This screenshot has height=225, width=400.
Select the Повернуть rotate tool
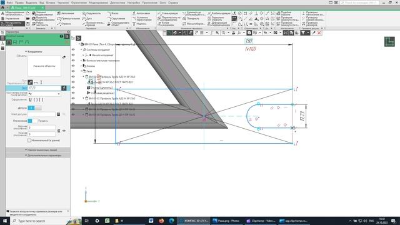(191, 19)
